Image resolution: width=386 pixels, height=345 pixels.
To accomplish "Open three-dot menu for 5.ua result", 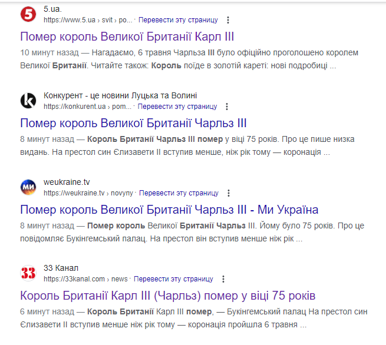I will 228,20.
